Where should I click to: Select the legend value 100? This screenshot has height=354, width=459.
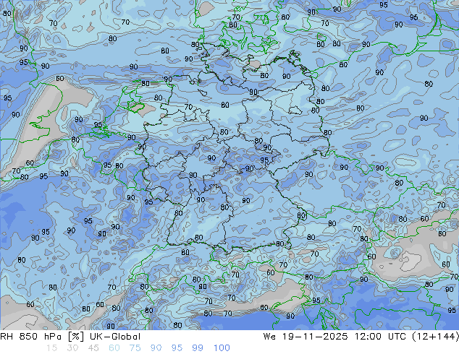tap(222, 348)
